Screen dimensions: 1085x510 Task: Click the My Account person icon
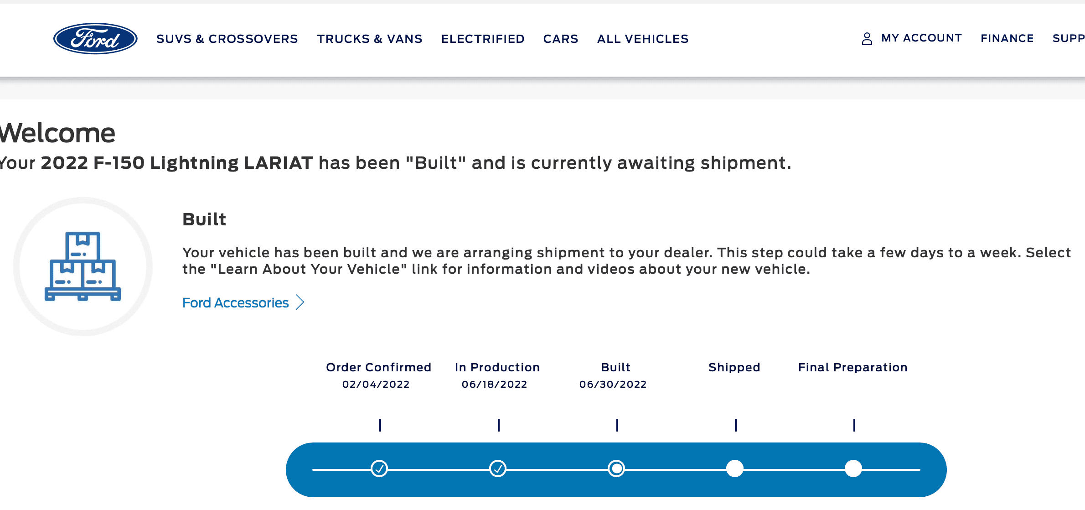[x=867, y=39]
